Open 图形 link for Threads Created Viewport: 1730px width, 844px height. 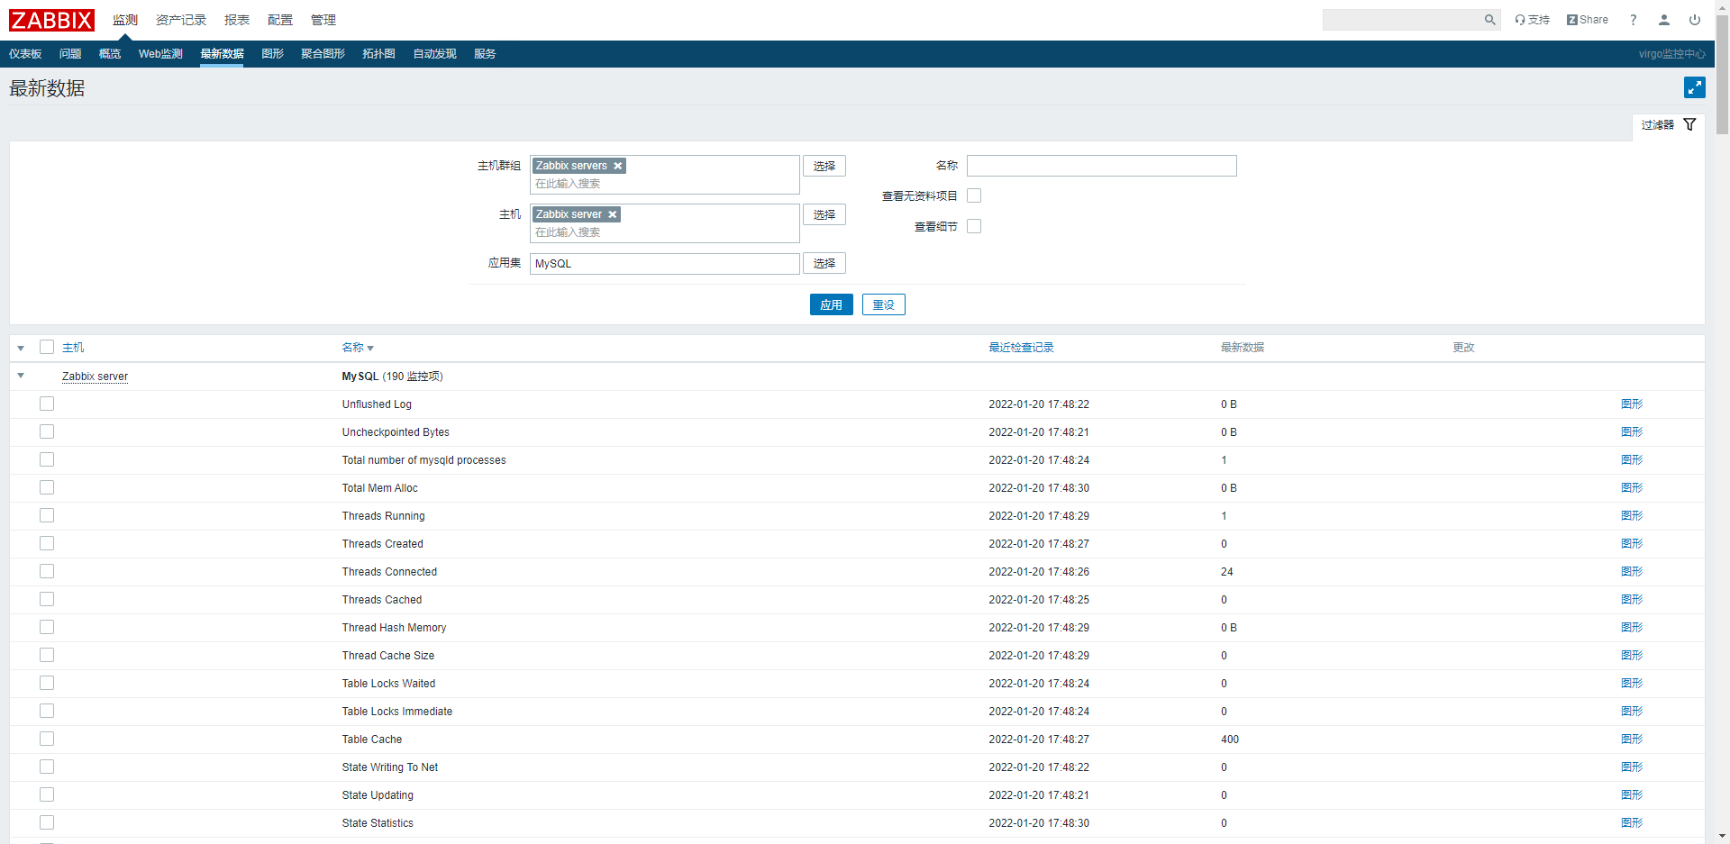point(1632,543)
